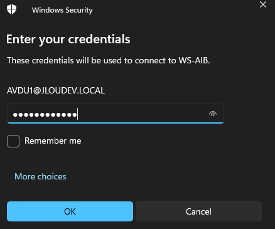
Task: Confirm credentials with the OK button
Action: 70,211
